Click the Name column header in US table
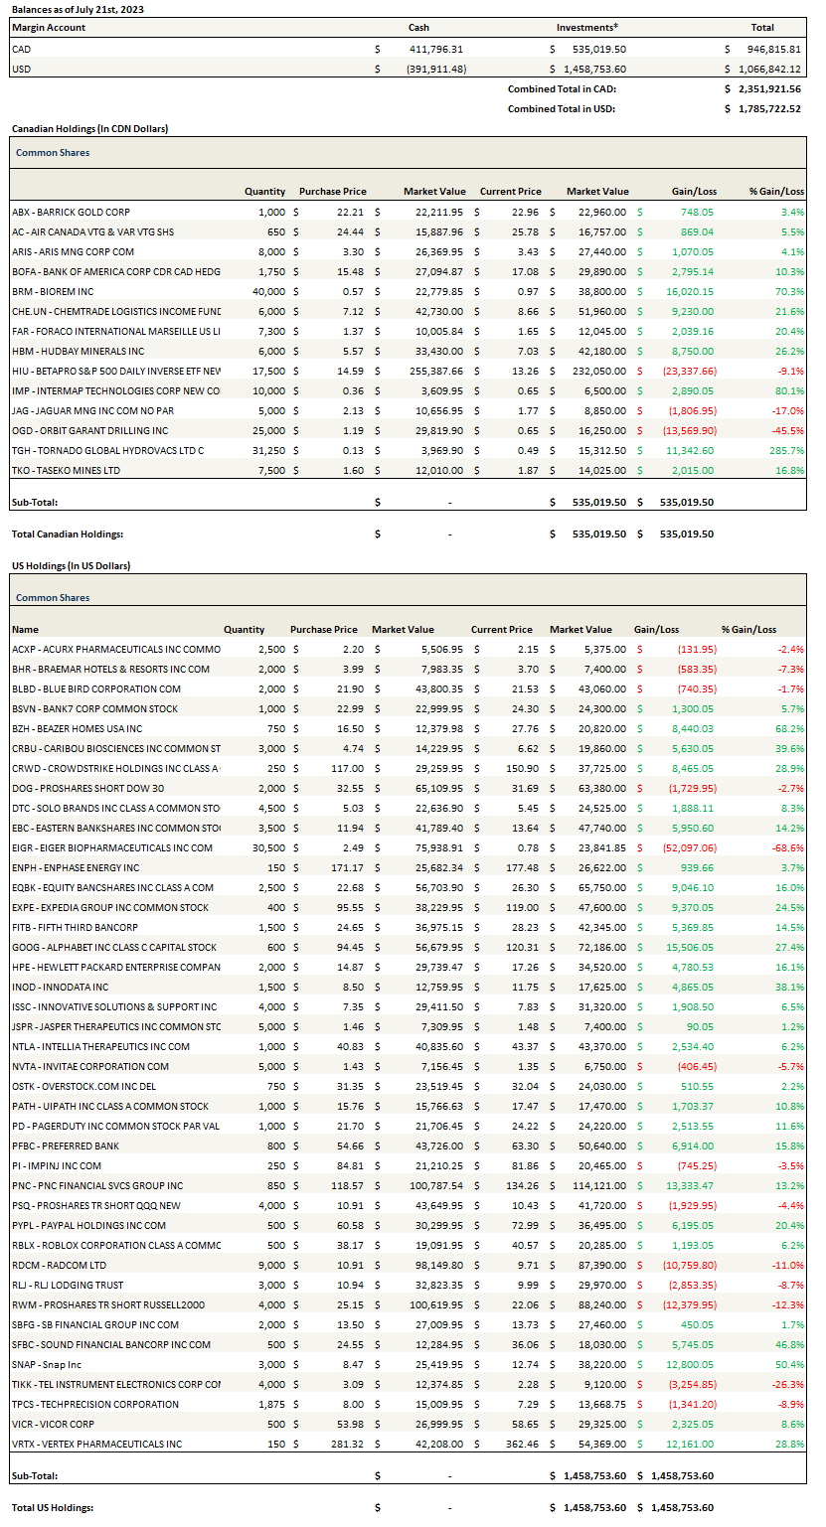This screenshot has width=826, height=1527. tap(25, 629)
